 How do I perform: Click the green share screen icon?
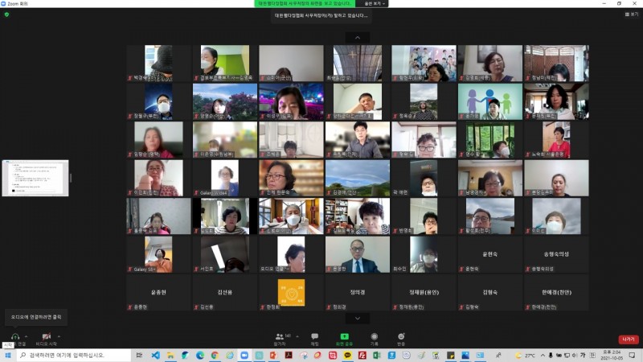click(x=344, y=336)
